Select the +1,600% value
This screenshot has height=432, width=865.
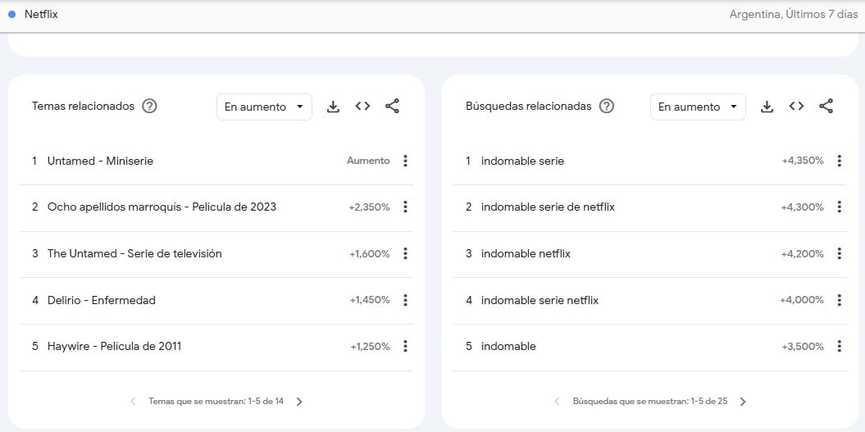coord(370,254)
